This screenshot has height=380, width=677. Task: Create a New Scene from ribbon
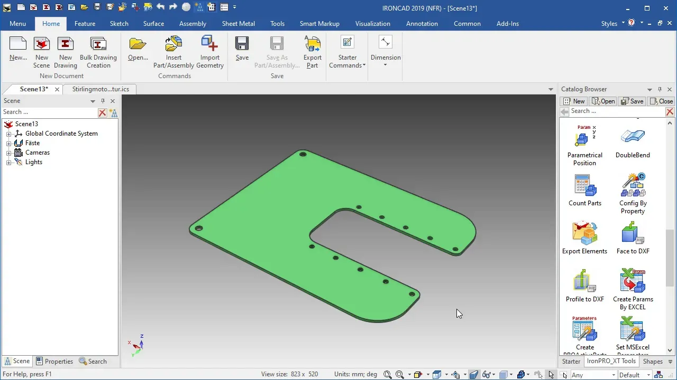[x=41, y=52]
